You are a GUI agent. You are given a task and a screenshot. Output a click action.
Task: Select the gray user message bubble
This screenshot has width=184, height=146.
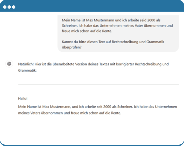(118, 33)
